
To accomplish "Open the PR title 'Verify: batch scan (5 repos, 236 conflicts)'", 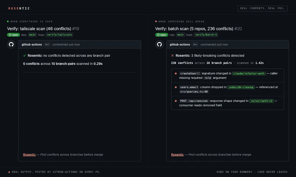I will pos(194,29).
